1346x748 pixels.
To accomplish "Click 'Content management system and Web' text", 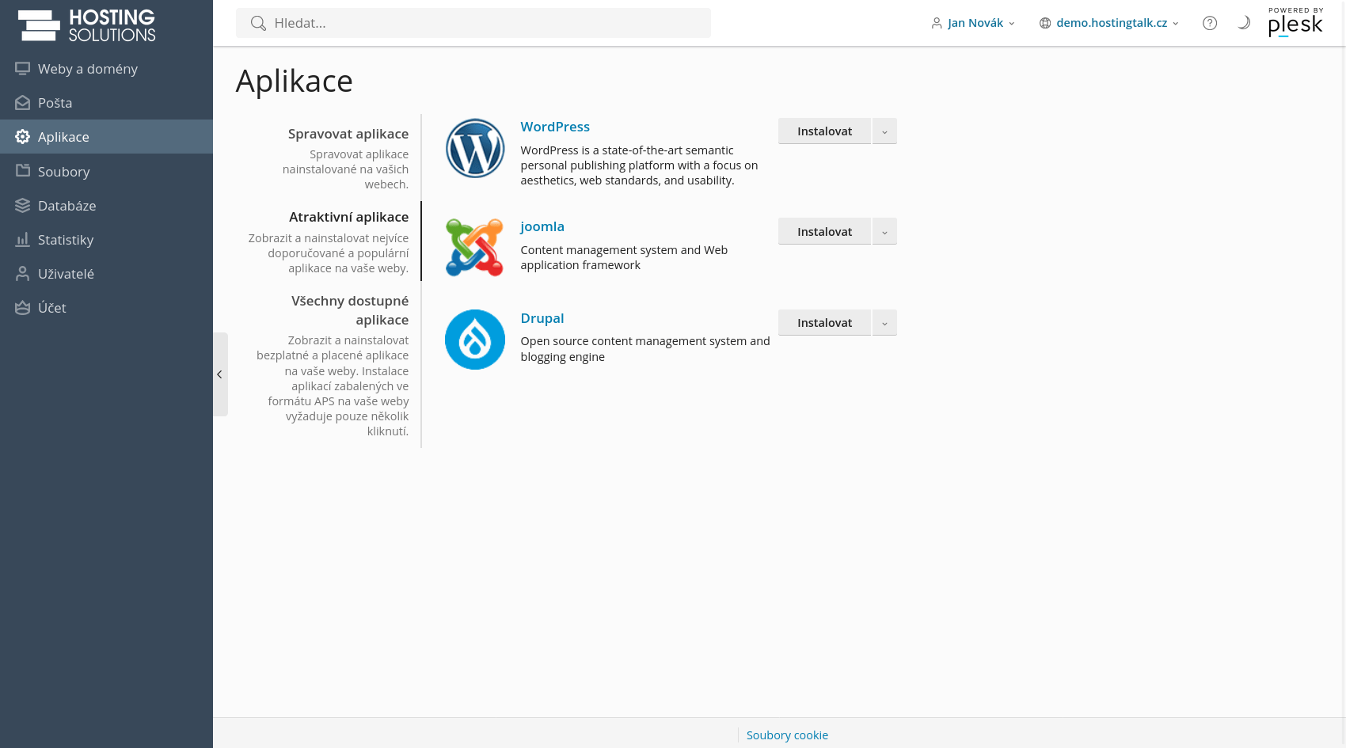I will (x=624, y=250).
